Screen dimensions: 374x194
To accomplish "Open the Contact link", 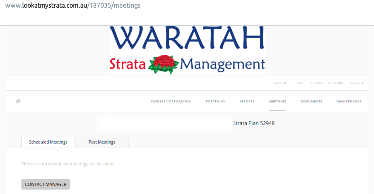I will pos(281,83).
